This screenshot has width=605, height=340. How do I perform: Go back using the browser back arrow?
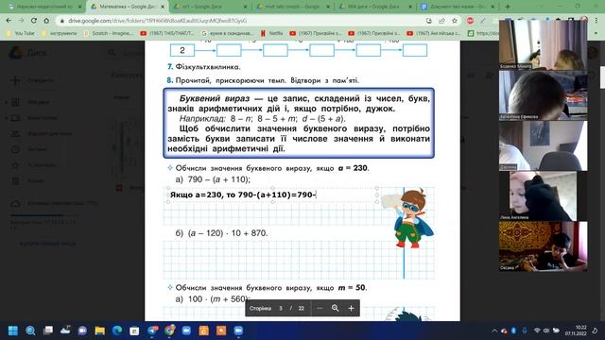(x=9, y=21)
